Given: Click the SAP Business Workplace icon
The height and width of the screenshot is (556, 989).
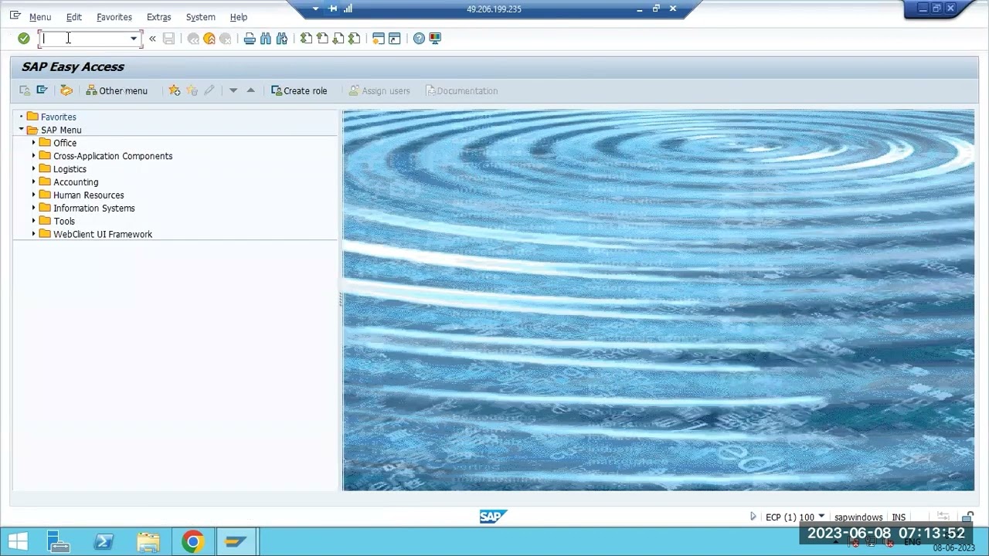Looking at the screenshot, I should point(66,90).
